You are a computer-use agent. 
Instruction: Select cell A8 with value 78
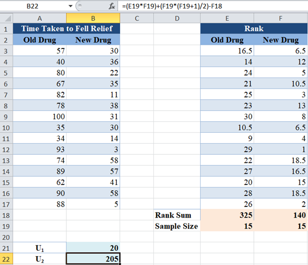[39, 105]
